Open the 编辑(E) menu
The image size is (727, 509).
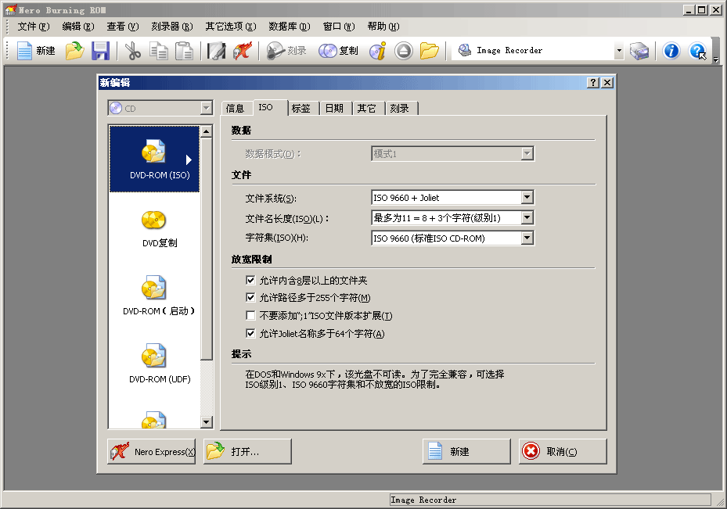[78, 27]
